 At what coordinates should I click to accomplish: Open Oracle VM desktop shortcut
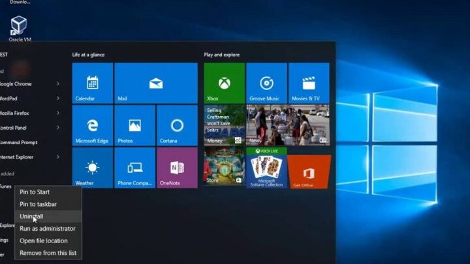20,29
